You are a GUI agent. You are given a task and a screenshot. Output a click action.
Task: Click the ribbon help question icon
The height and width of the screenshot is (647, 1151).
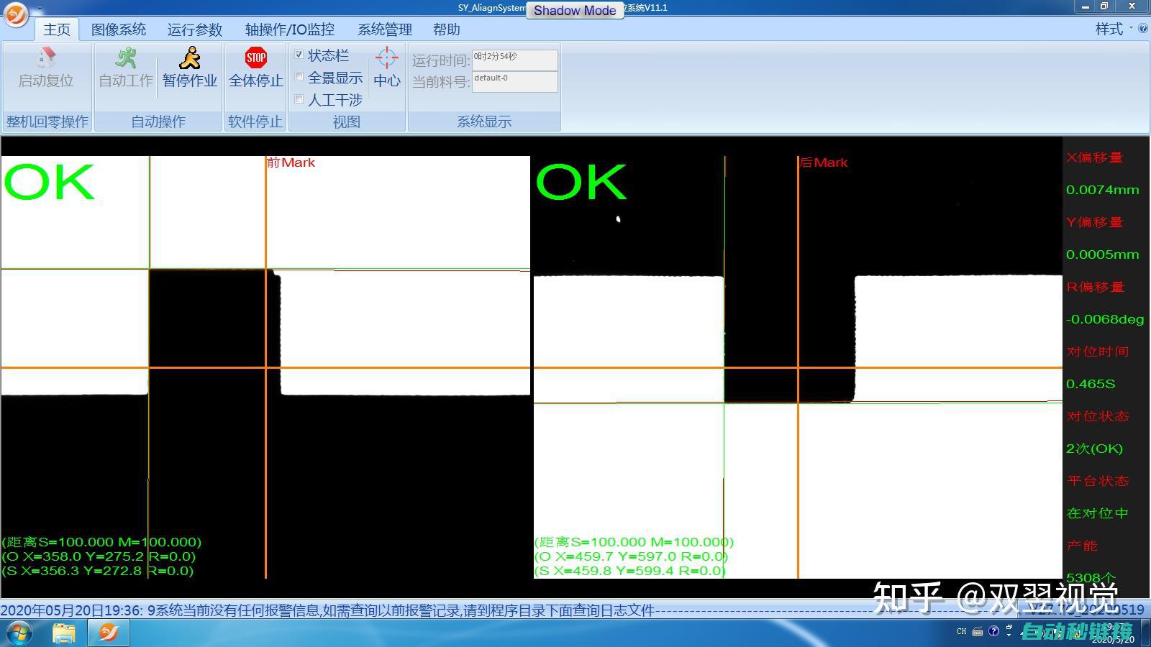(1142, 29)
